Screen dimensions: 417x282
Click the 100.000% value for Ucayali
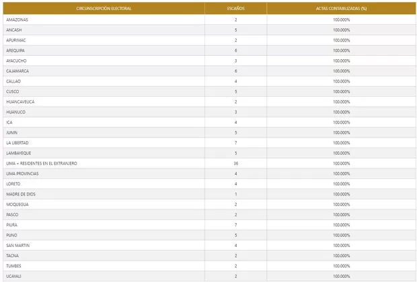tap(342, 277)
